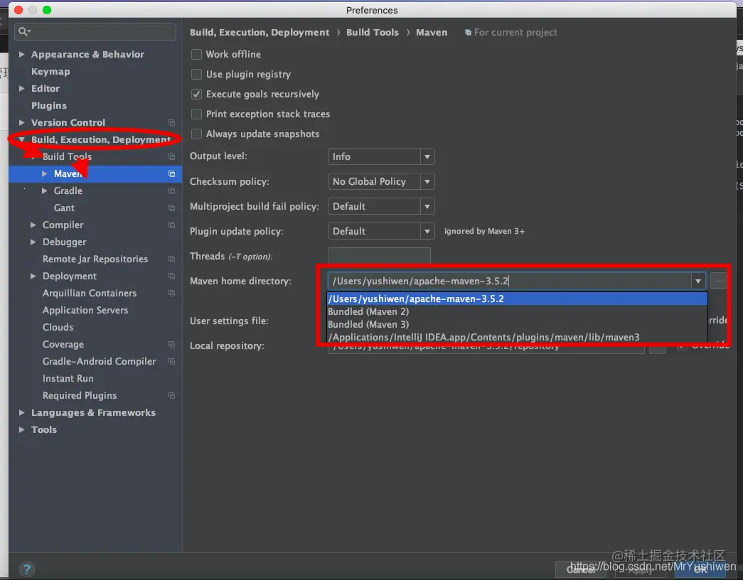Viewport: 743px width, 580px height.
Task: Collapse Maven home directory dropdown arrow
Action: (698, 281)
